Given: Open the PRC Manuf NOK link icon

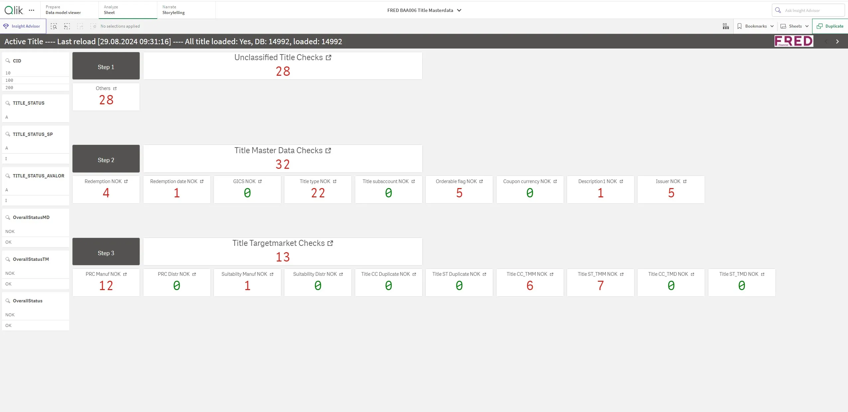Looking at the screenshot, I should click(125, 274).
